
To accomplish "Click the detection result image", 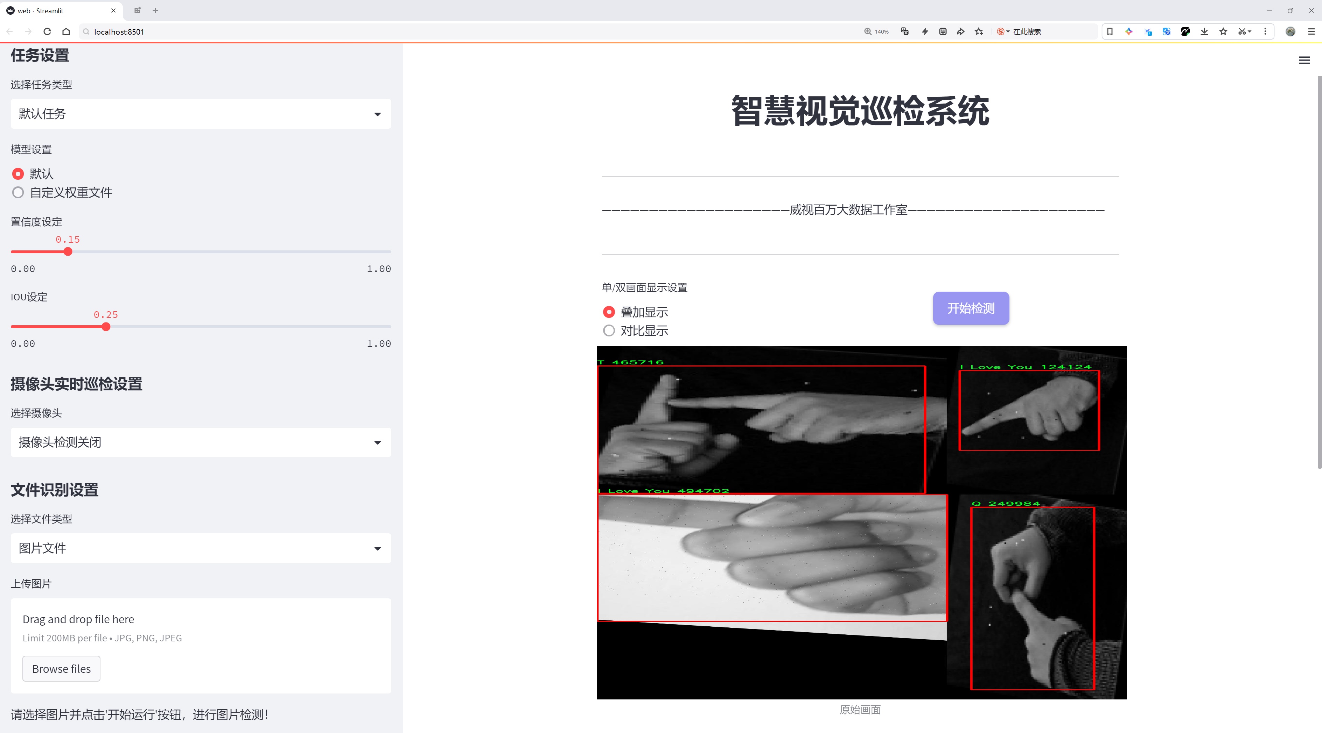I will click(x=862, y=523).
